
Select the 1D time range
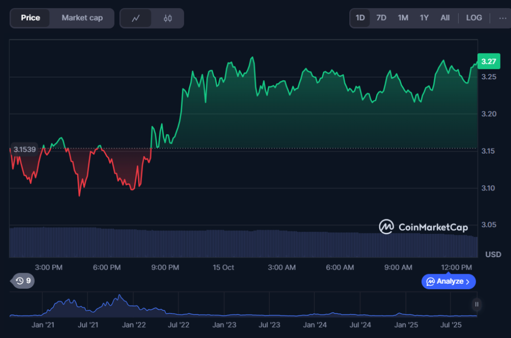(x=360, y=18)
